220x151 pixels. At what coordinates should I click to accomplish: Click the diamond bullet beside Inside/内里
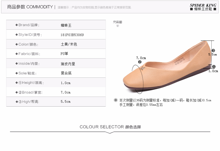(x=17, y=64)
